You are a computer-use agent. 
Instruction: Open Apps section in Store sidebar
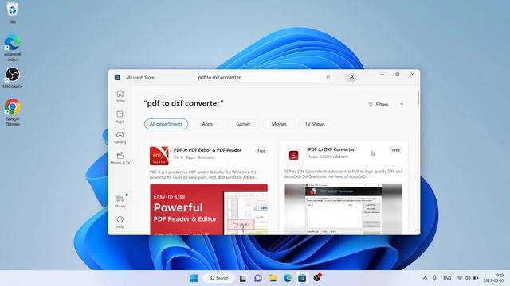[x=120, y=117]
